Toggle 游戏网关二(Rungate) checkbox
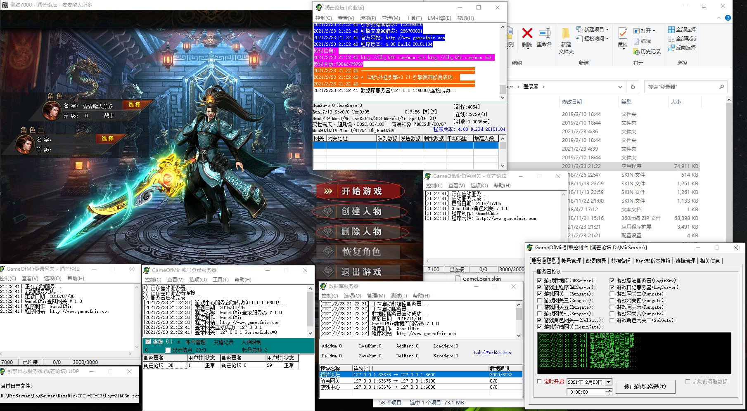 [x=612, y=294]
